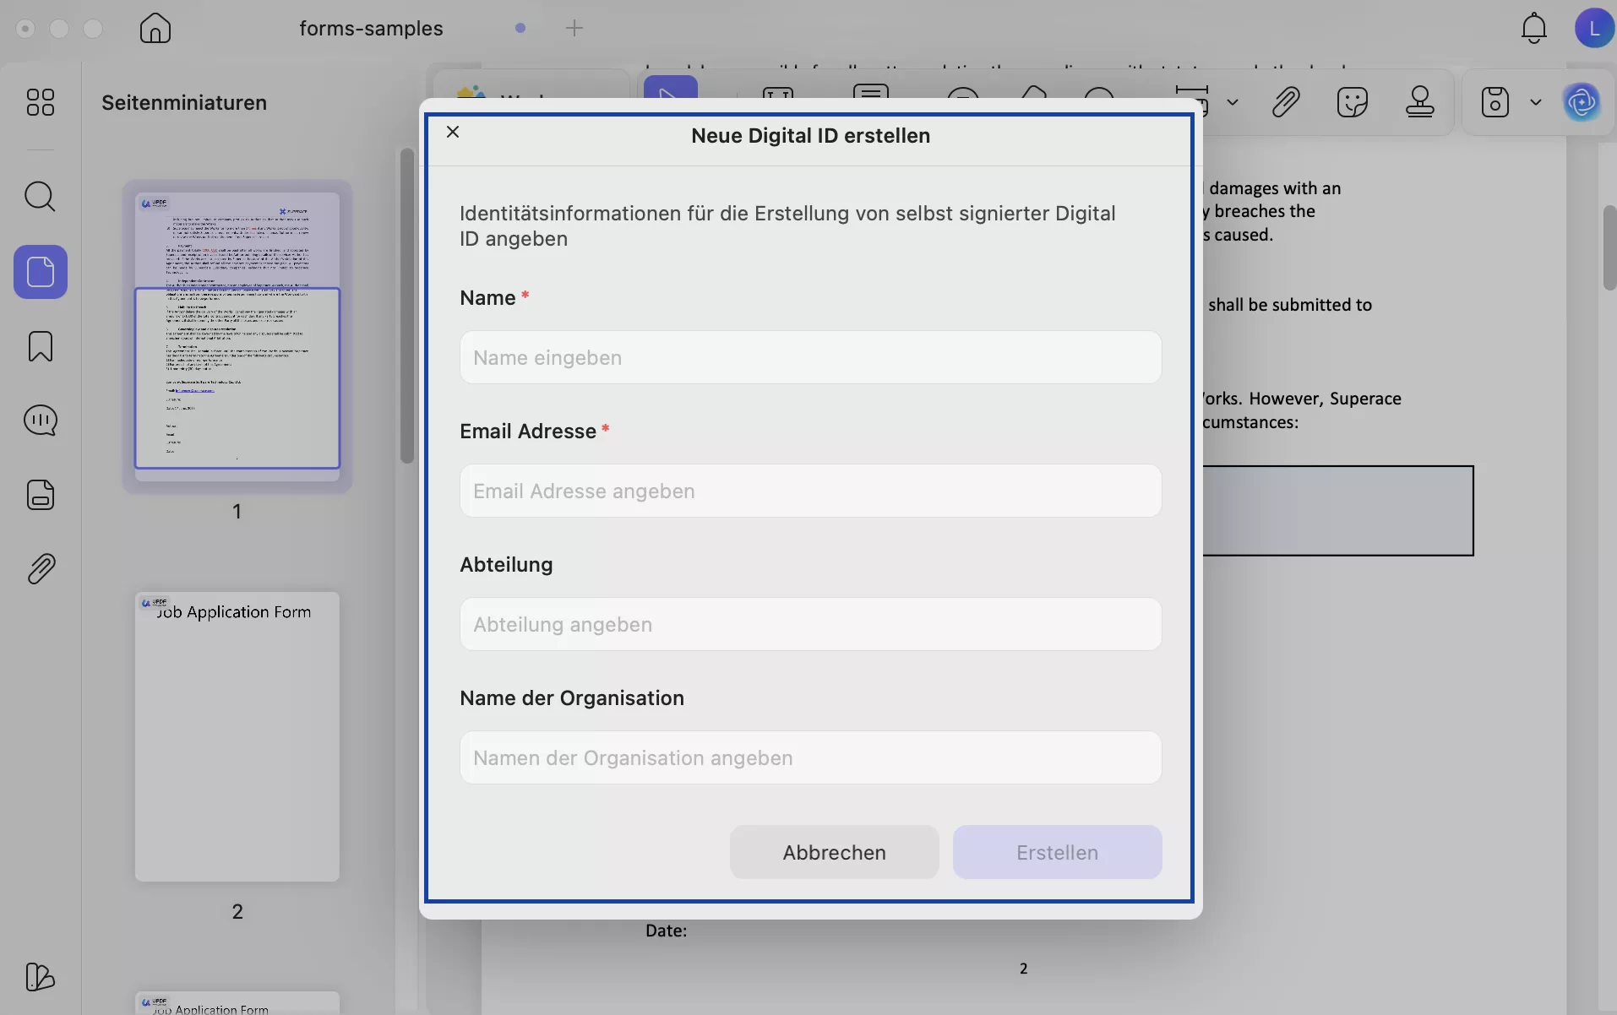Image resolution: width=1617 pixels, height=1015 pixels.
Task: Click the user avatar L
Action: click(x=1595, y=28)
